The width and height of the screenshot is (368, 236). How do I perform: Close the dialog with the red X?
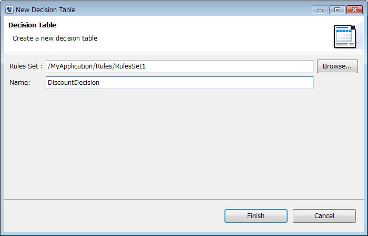354,10
